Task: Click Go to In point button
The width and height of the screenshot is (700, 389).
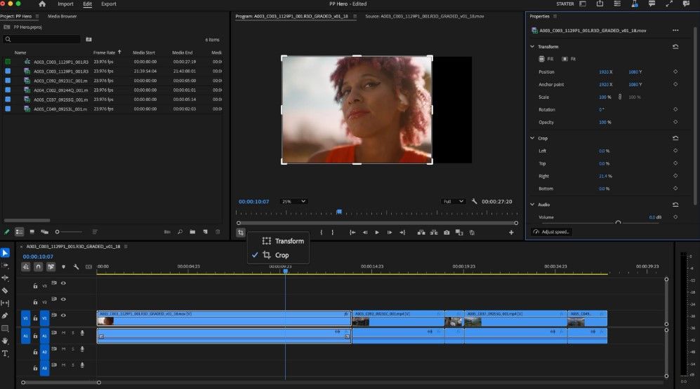Action: coord(352,233)
